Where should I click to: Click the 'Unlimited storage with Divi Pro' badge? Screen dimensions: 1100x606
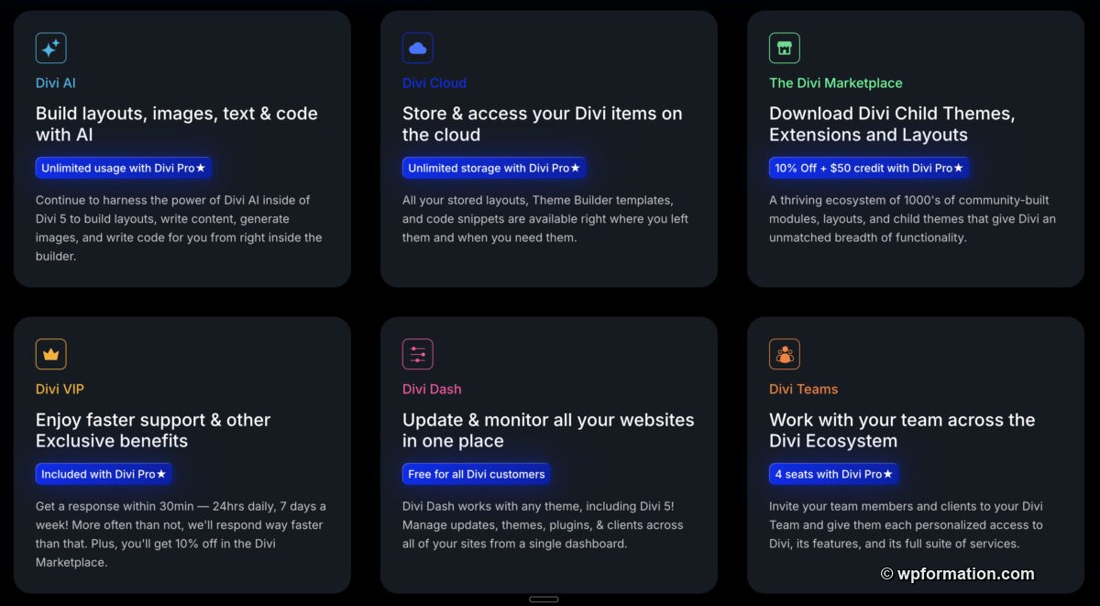pos(494,168)
